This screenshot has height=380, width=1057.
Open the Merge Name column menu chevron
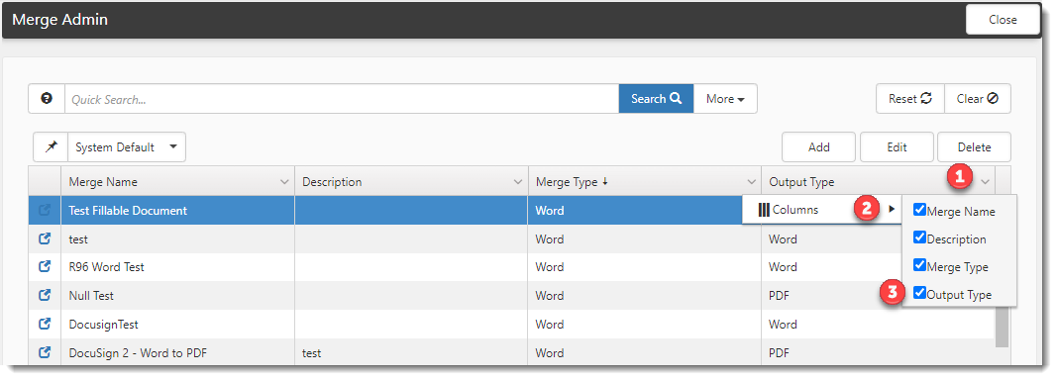pos(283,182)
